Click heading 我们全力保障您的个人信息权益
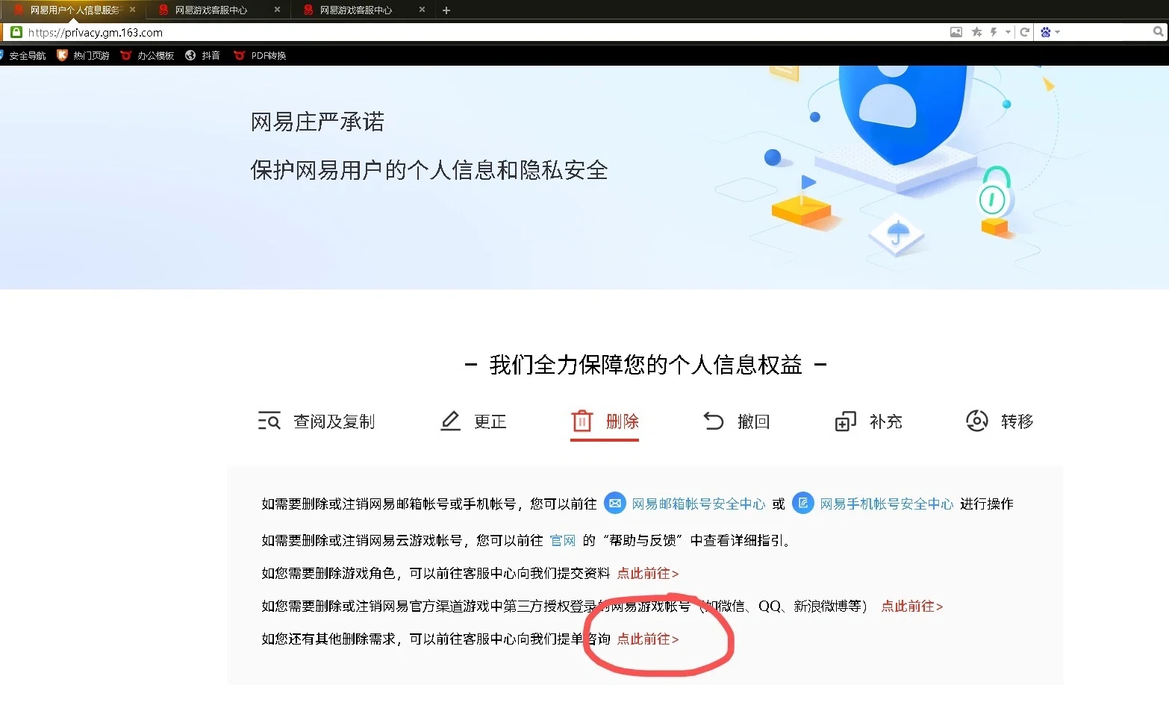This screenshot has width=1169, height=705. 646,365
